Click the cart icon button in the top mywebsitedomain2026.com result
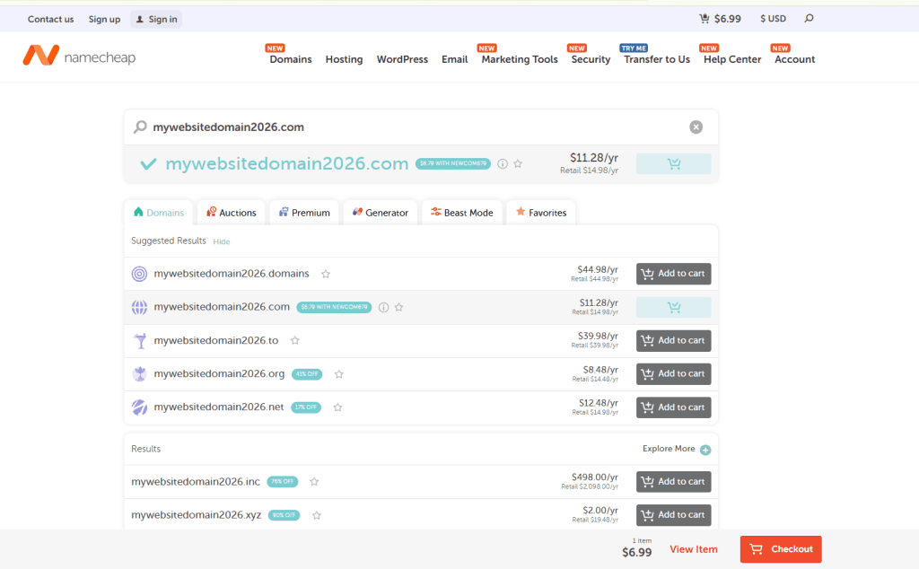Image resolution: width=919 pixels, height=569 pixels. pos(673,163)
